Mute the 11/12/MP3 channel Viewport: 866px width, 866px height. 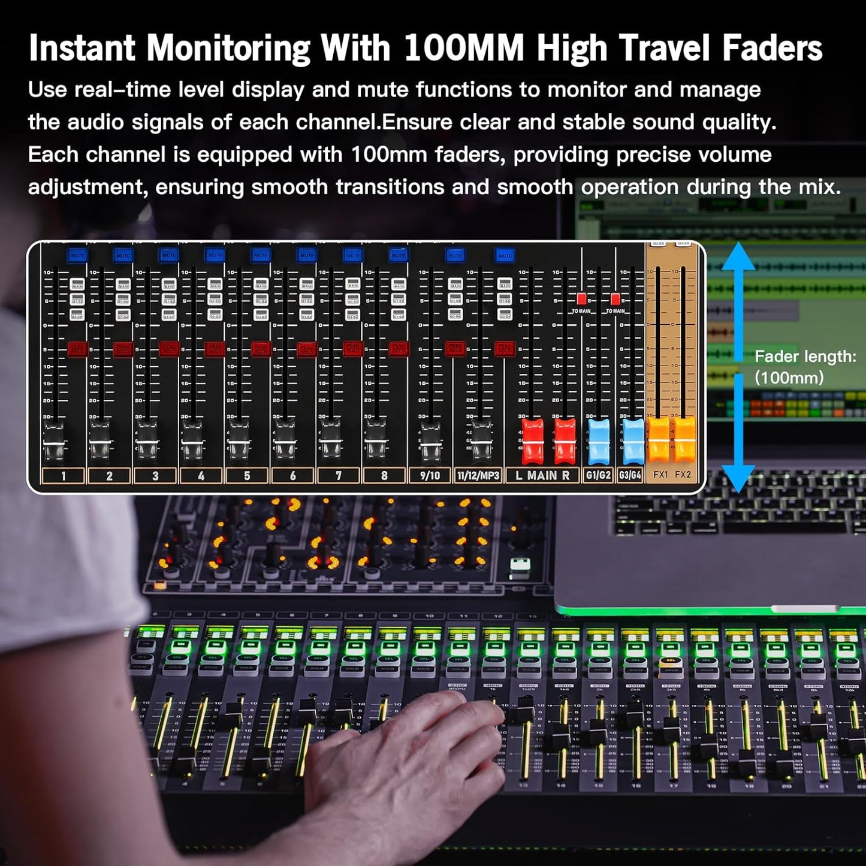tap(505, 255)
